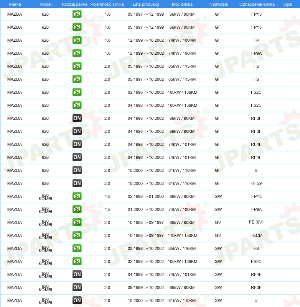Click the diesel ON icon in the GF body # row

[x=77, y=170]
